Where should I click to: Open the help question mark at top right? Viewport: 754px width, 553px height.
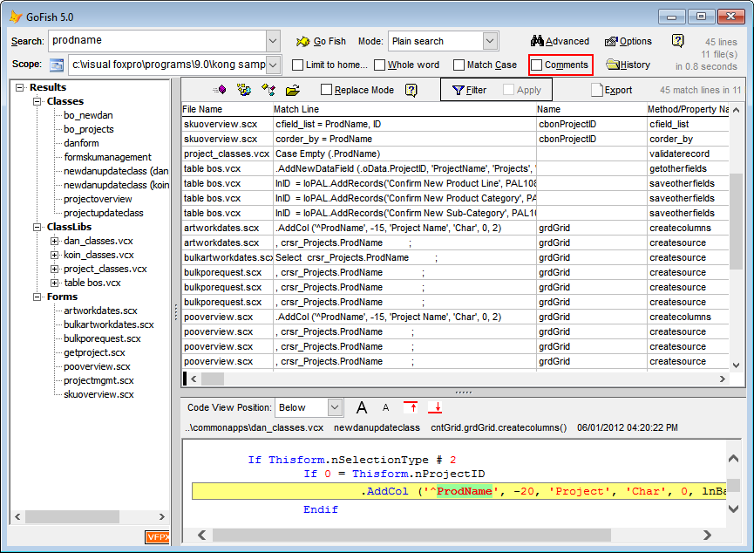pyautogui.click(x=678, y=40)
